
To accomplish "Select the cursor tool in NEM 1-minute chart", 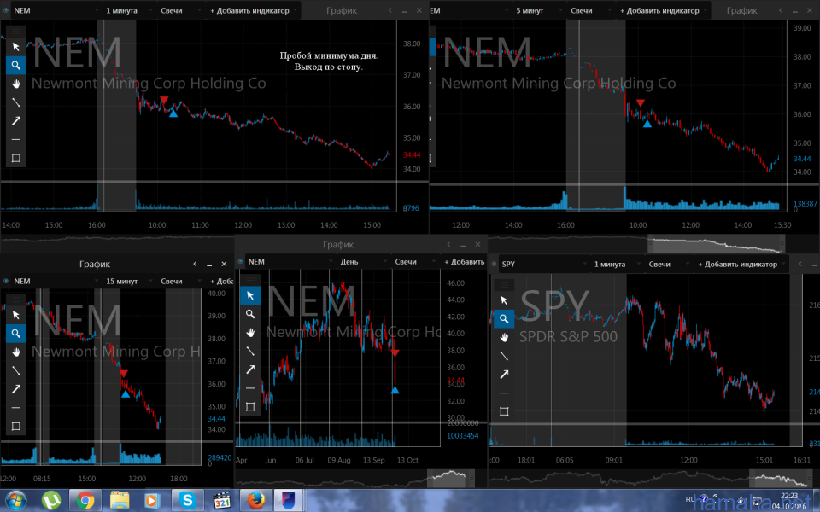I will 16,47.
